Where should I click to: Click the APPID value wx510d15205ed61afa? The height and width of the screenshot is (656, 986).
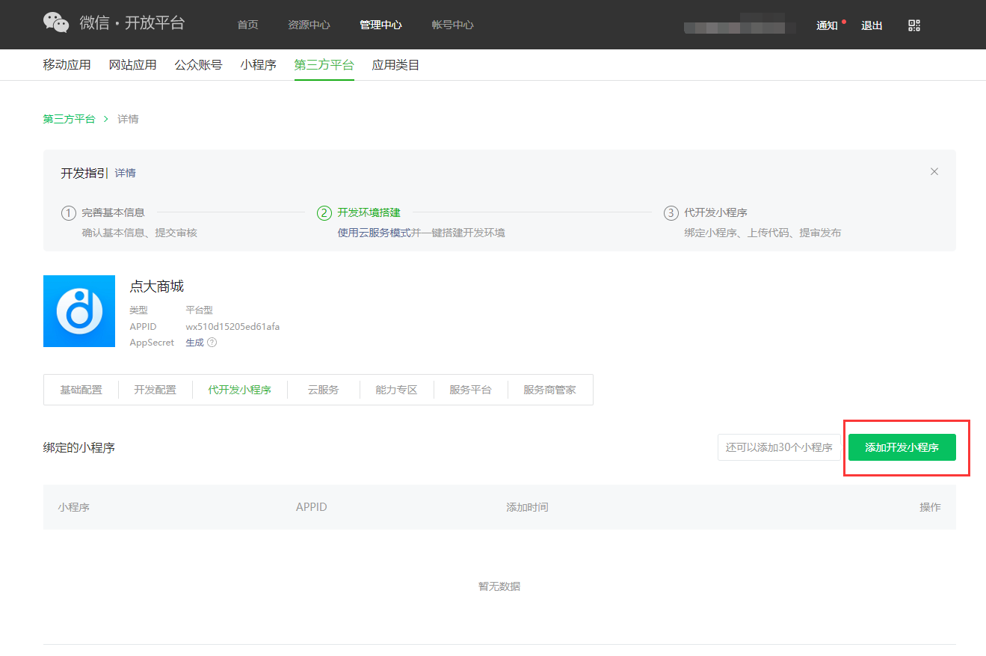pos(232,327)
